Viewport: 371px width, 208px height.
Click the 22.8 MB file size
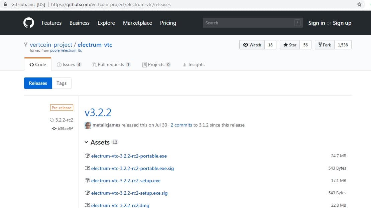point(339,205)
